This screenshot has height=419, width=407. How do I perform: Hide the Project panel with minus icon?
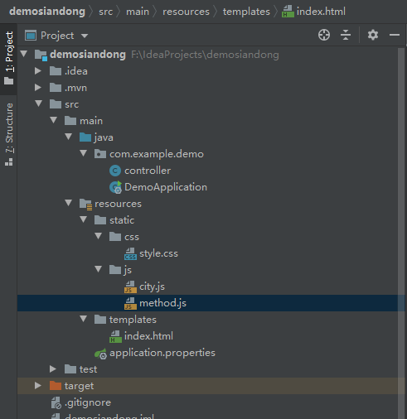tap(395, 35)
